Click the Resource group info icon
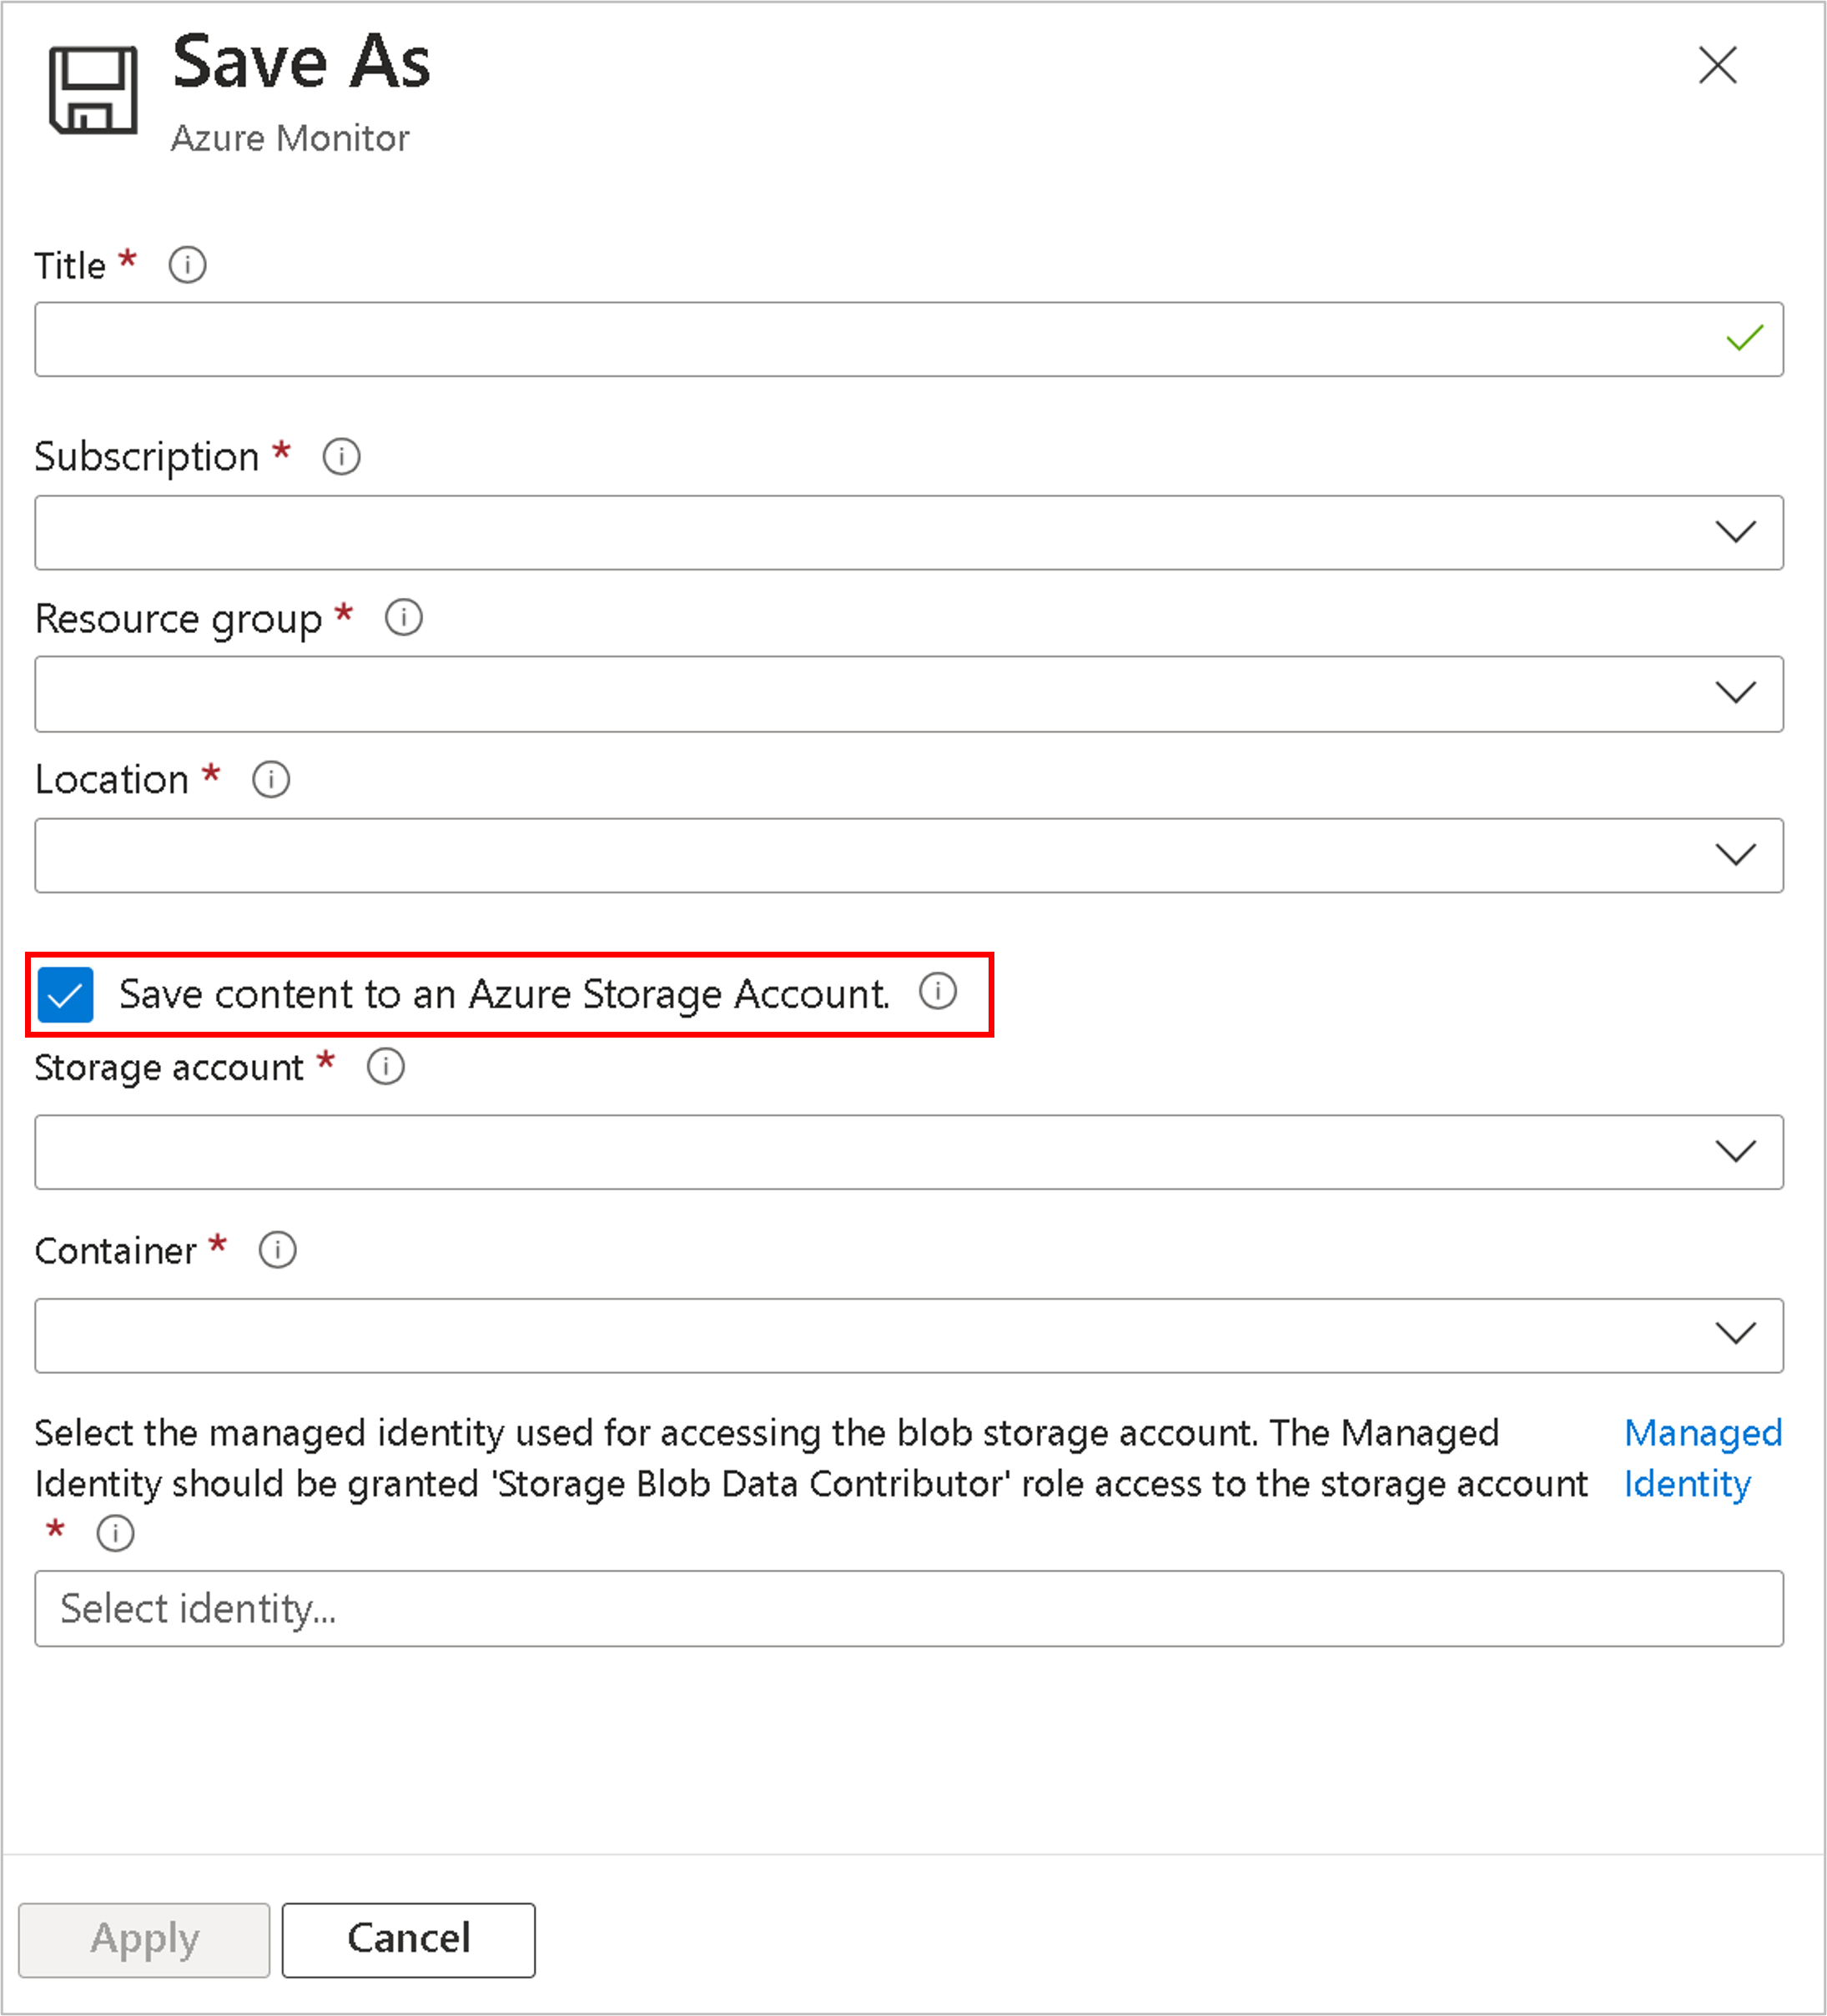 pos(403,618)
